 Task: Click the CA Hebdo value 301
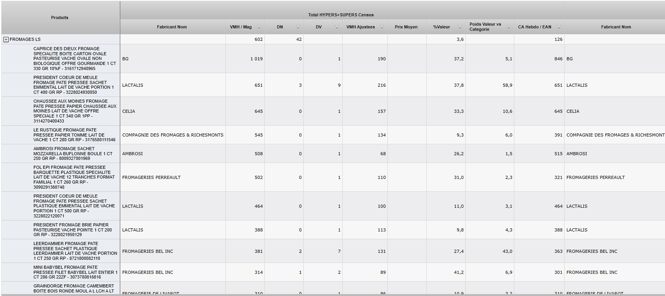click(558, 272)
